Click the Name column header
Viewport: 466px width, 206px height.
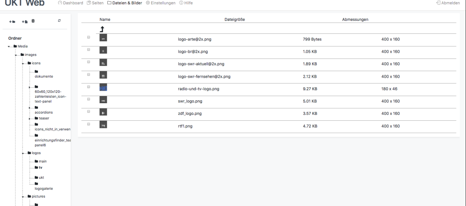[105, 19]
